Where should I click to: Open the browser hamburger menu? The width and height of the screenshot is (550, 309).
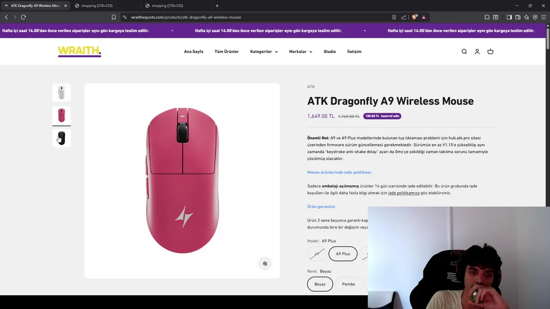pos(544,17)
